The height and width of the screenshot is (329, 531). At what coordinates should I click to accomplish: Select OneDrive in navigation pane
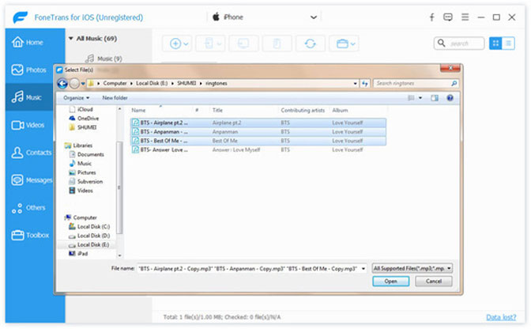coord(84,119)
